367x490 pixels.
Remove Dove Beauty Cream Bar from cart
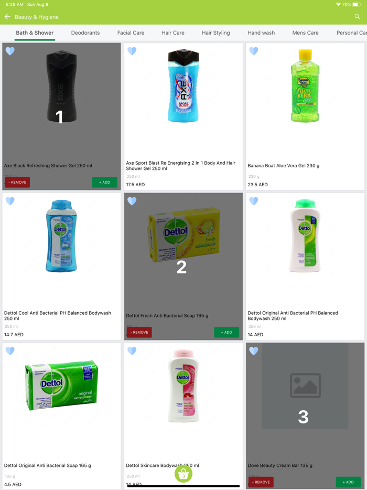coord(261,482)
